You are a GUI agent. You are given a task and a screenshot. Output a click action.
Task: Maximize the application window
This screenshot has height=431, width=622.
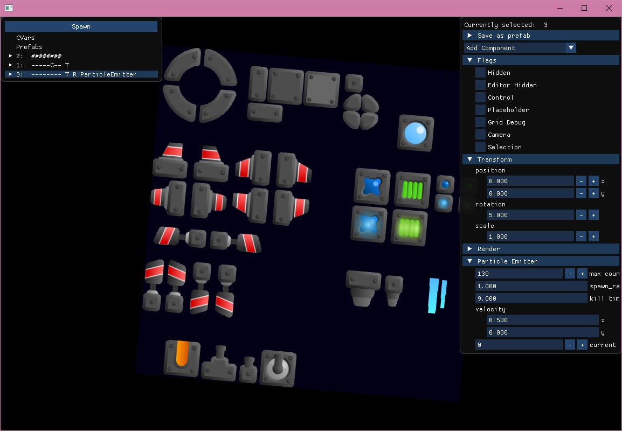pos(584,8)
